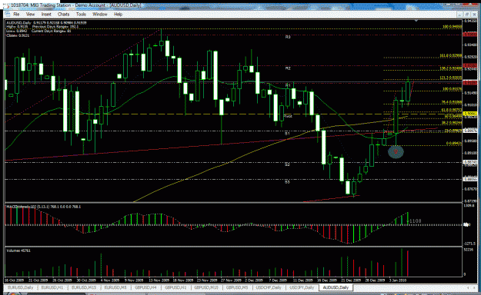481x295 pixels.
Task: Click the S2 support label
Action: click(287, 164)
